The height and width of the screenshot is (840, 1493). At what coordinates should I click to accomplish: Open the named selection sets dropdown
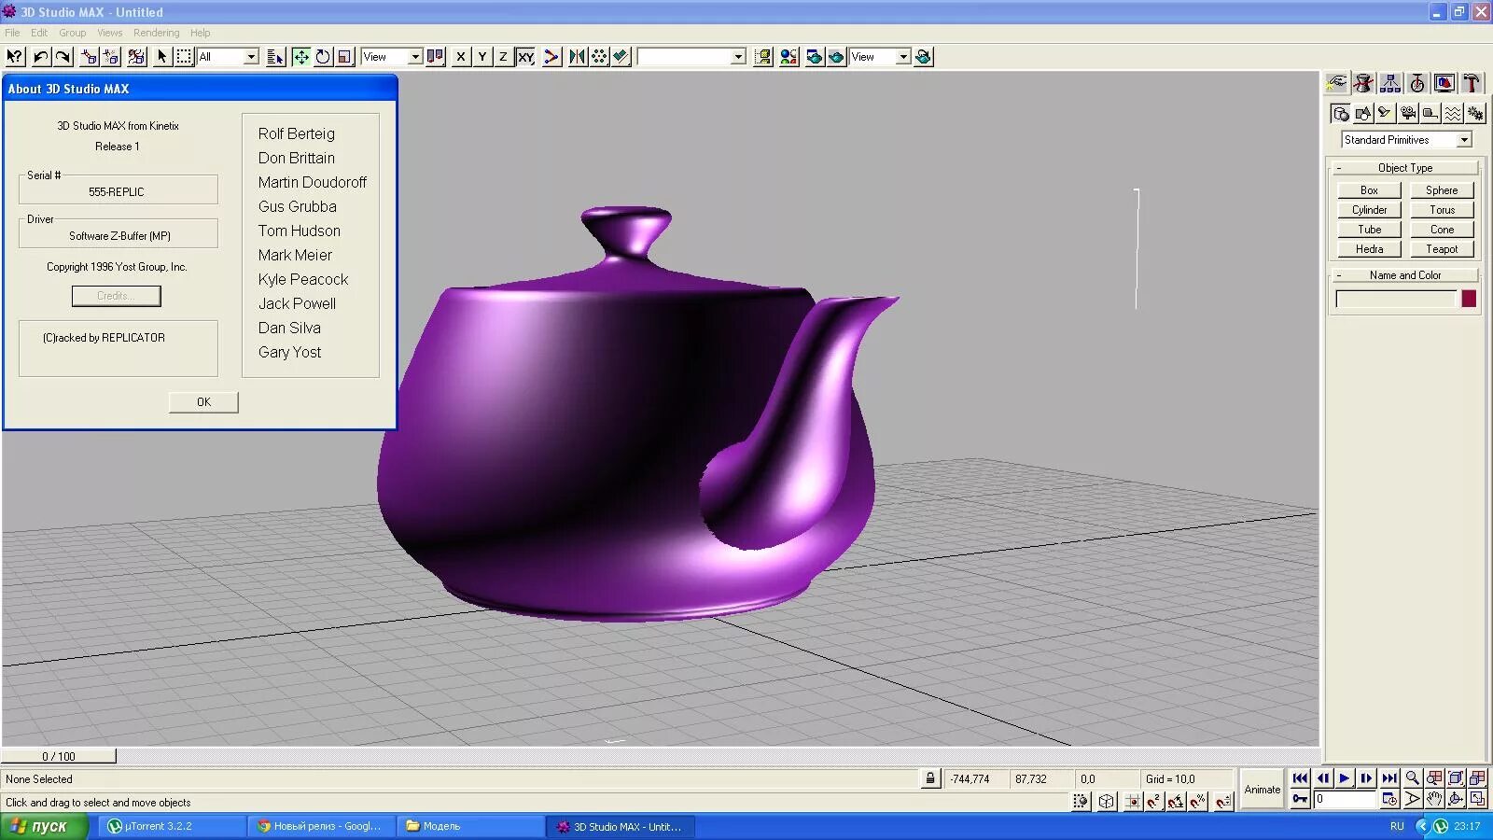tap(691, 57)
